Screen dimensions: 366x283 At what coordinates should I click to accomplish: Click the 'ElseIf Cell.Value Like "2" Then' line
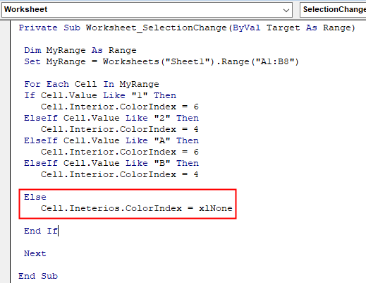coord(111,118)
